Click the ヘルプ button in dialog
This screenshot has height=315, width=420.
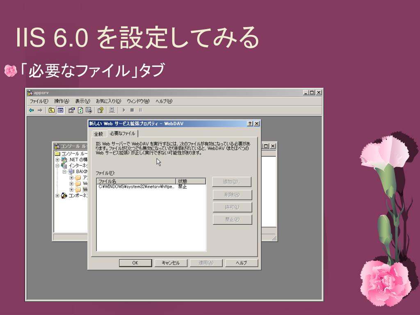[241, 263]
